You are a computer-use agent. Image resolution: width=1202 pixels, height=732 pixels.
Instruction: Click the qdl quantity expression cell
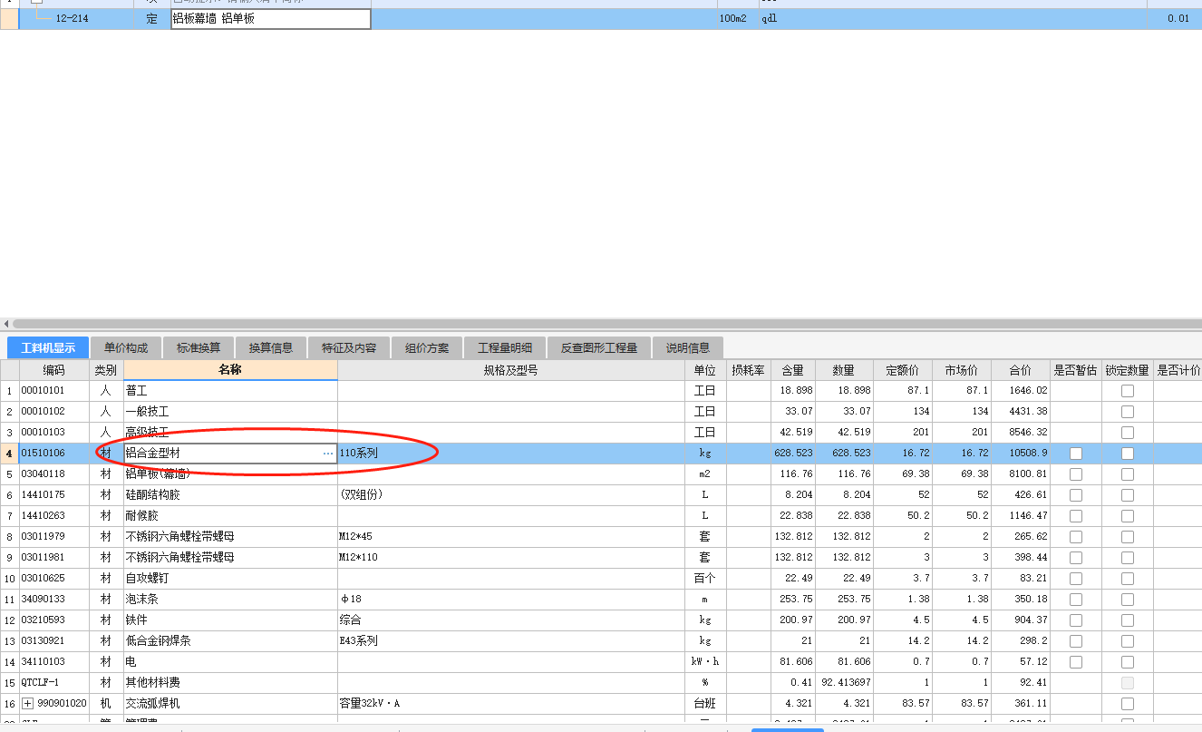770,19
